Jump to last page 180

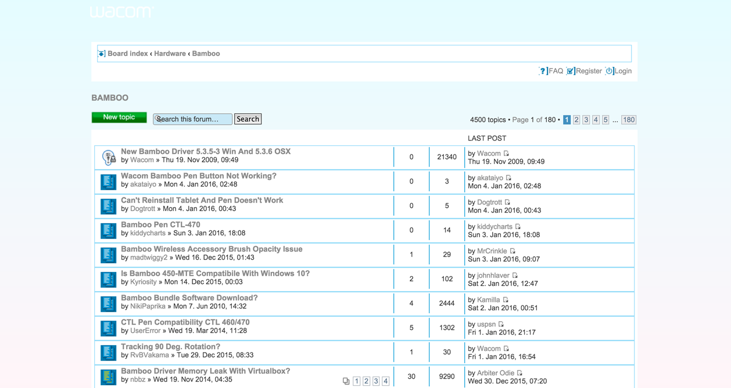pos(629,120)
